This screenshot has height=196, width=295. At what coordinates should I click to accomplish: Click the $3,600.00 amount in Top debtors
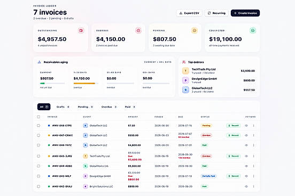pos(248,71)
